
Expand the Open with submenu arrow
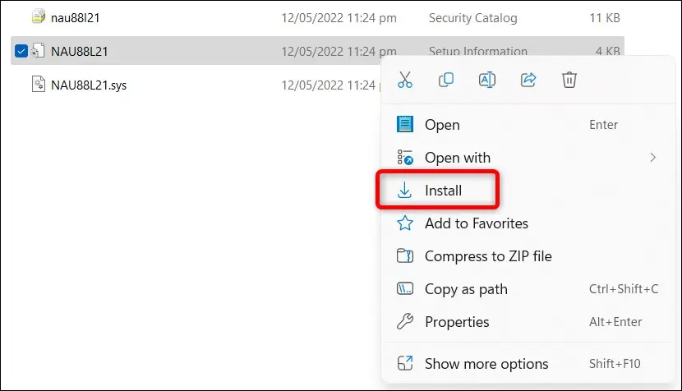652,158
